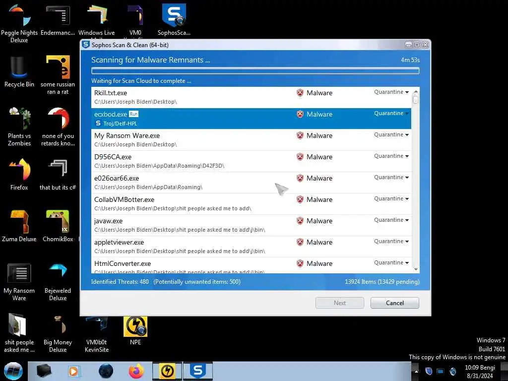Open Quarantine dropdown for My Ransom Ware.exe
This screenshot has width=508, height=381.
pos(391,135)
